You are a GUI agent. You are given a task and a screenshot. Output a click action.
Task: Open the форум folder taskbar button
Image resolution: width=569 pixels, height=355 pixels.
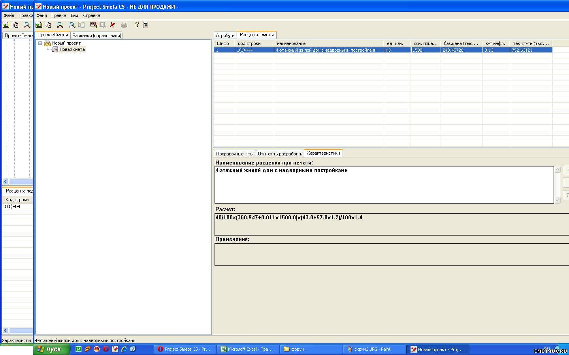click(x=311, y=349)
